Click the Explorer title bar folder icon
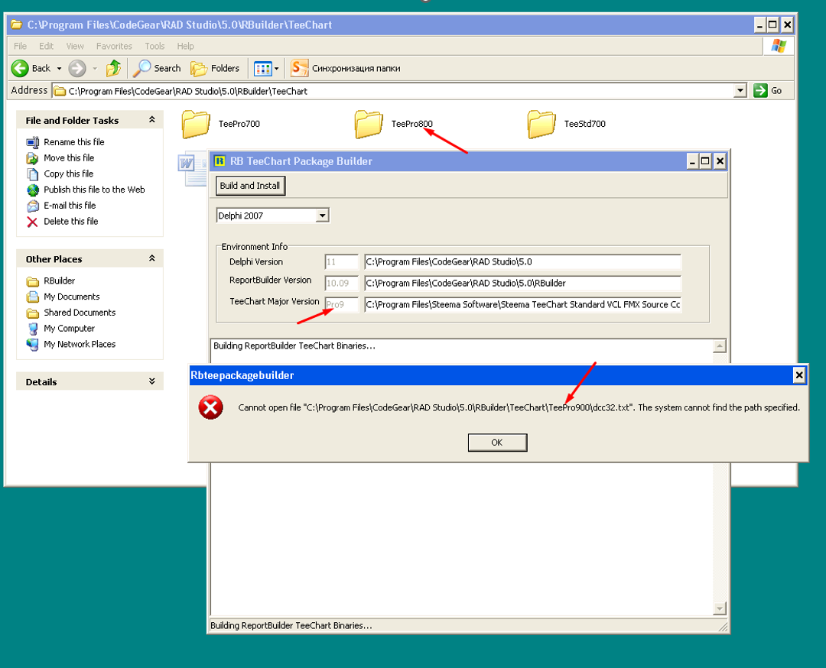The height and width of the screenshot is (668, 826). (16, 24)
